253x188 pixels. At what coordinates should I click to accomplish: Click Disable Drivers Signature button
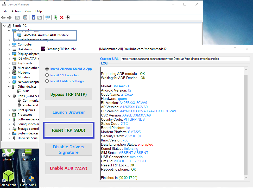(x=69, y=149)
